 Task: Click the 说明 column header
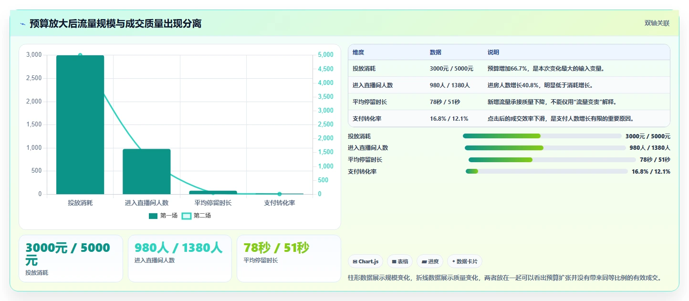point(493,52)
